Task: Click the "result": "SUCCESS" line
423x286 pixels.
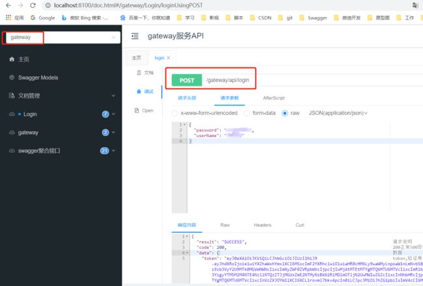Action: [221, 242]
